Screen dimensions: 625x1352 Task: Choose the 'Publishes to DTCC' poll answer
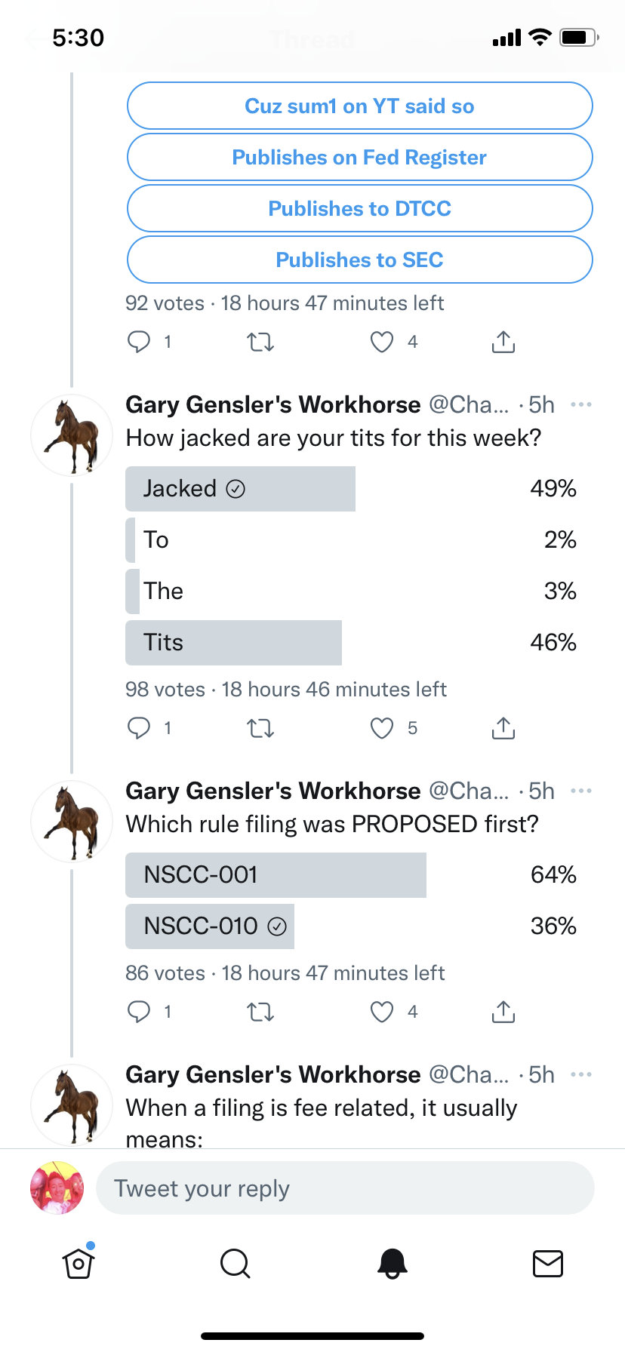(x=359, y=208)
